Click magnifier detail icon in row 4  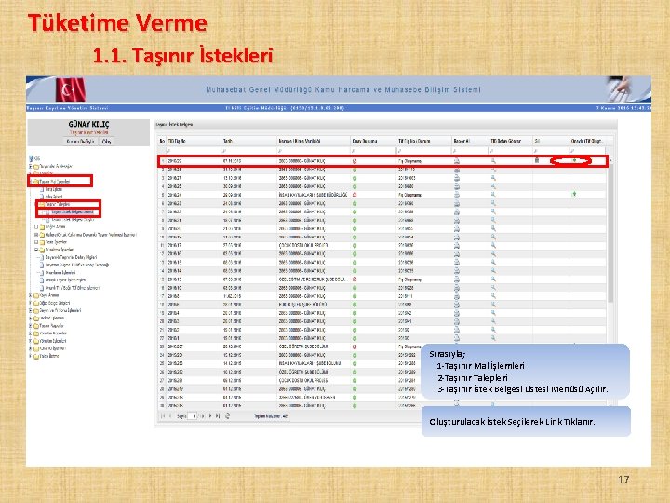pos(493,186)
